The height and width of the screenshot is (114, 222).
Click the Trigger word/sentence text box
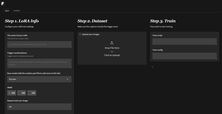(x=39, y=63)
